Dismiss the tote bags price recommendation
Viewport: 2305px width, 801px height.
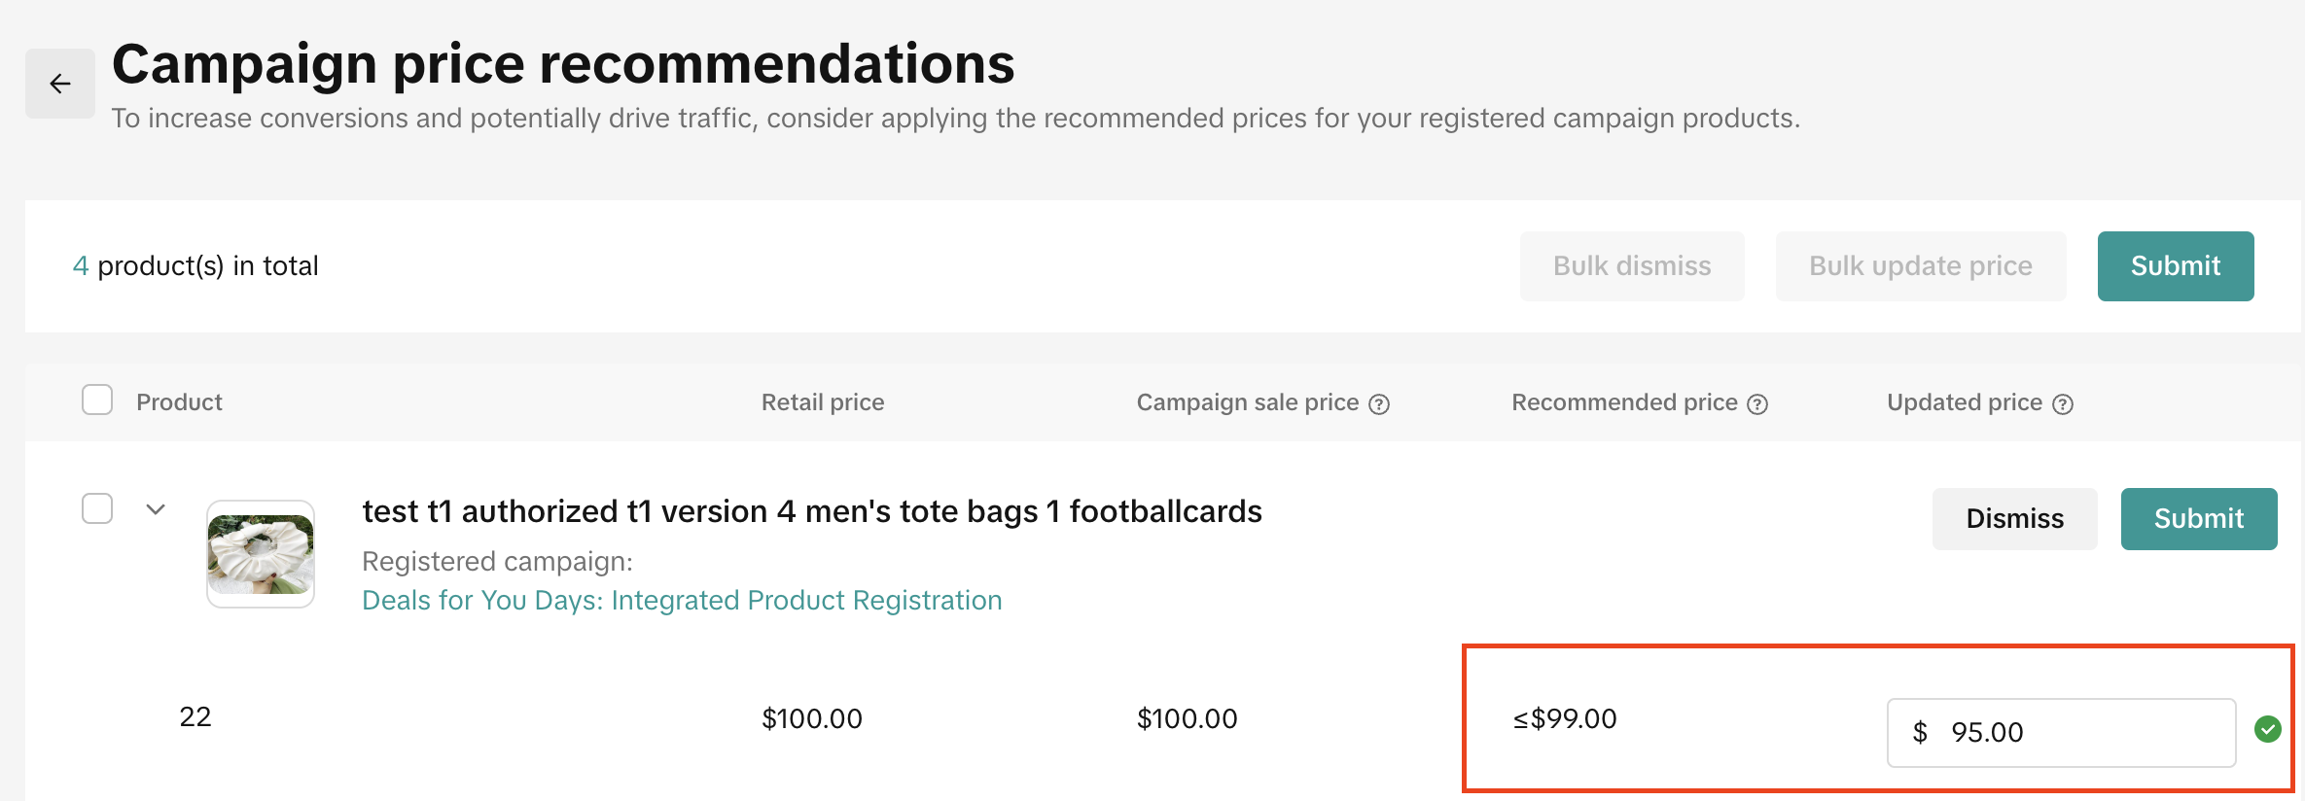point(2014,519)
